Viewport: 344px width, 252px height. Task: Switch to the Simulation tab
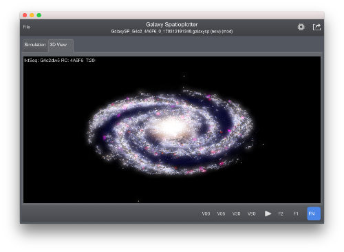35,45
